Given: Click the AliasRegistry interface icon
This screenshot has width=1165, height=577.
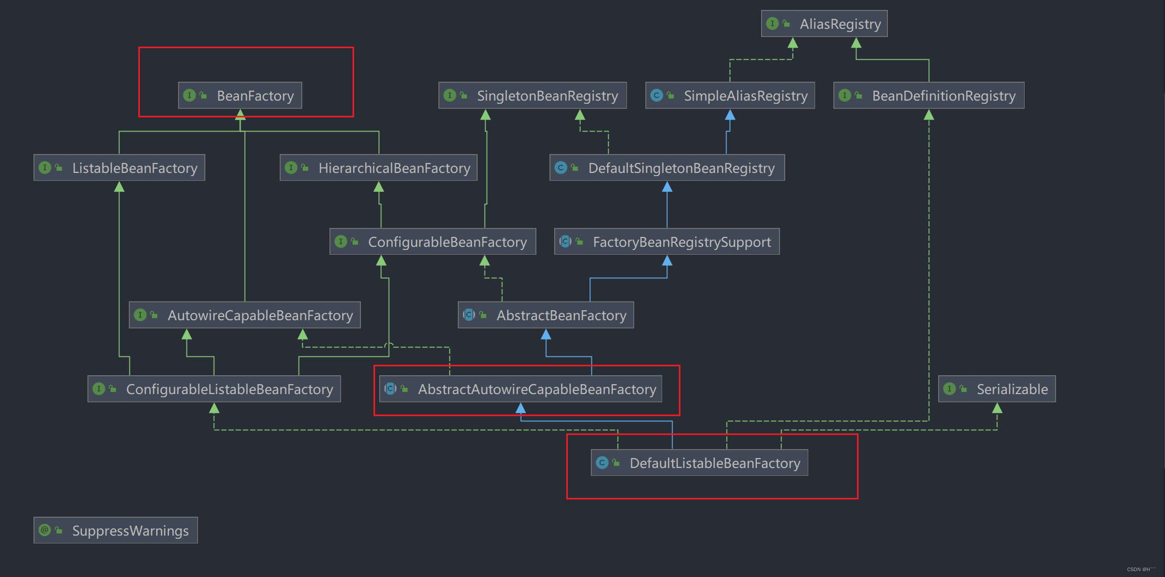Looking at the screenshot, I should tap(773, 24).
